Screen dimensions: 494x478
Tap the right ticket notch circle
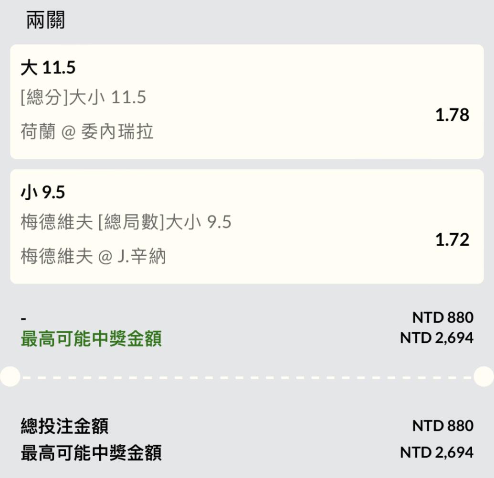[x=484, y=376]
